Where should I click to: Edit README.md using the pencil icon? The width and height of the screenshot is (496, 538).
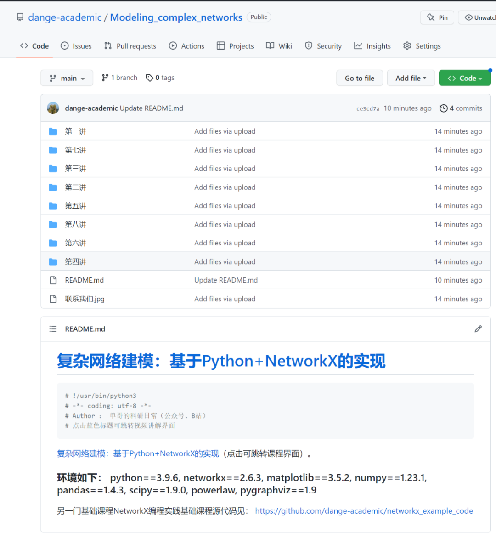point(478,329)
